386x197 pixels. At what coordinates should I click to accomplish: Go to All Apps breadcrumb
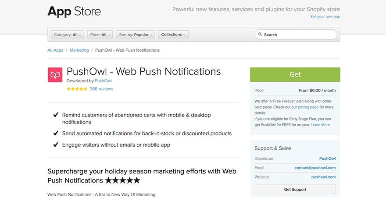pyautogui.click(x=55, y=50)
